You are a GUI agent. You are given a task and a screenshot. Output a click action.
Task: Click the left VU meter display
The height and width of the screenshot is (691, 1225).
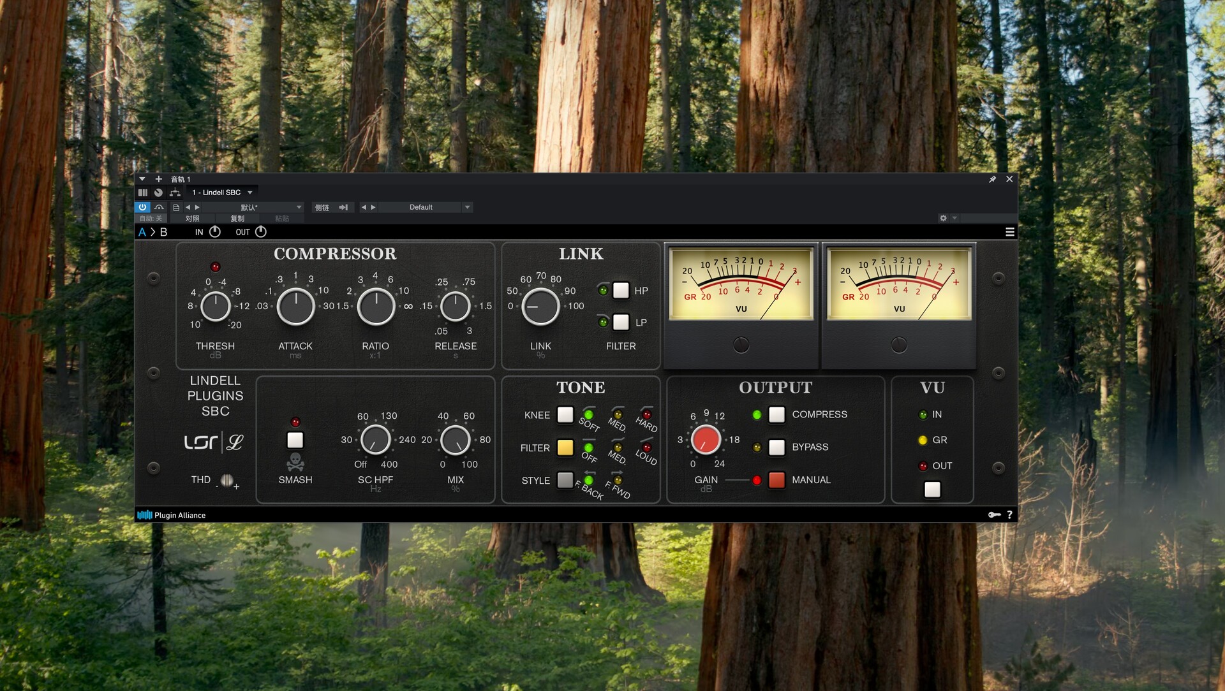741,284
